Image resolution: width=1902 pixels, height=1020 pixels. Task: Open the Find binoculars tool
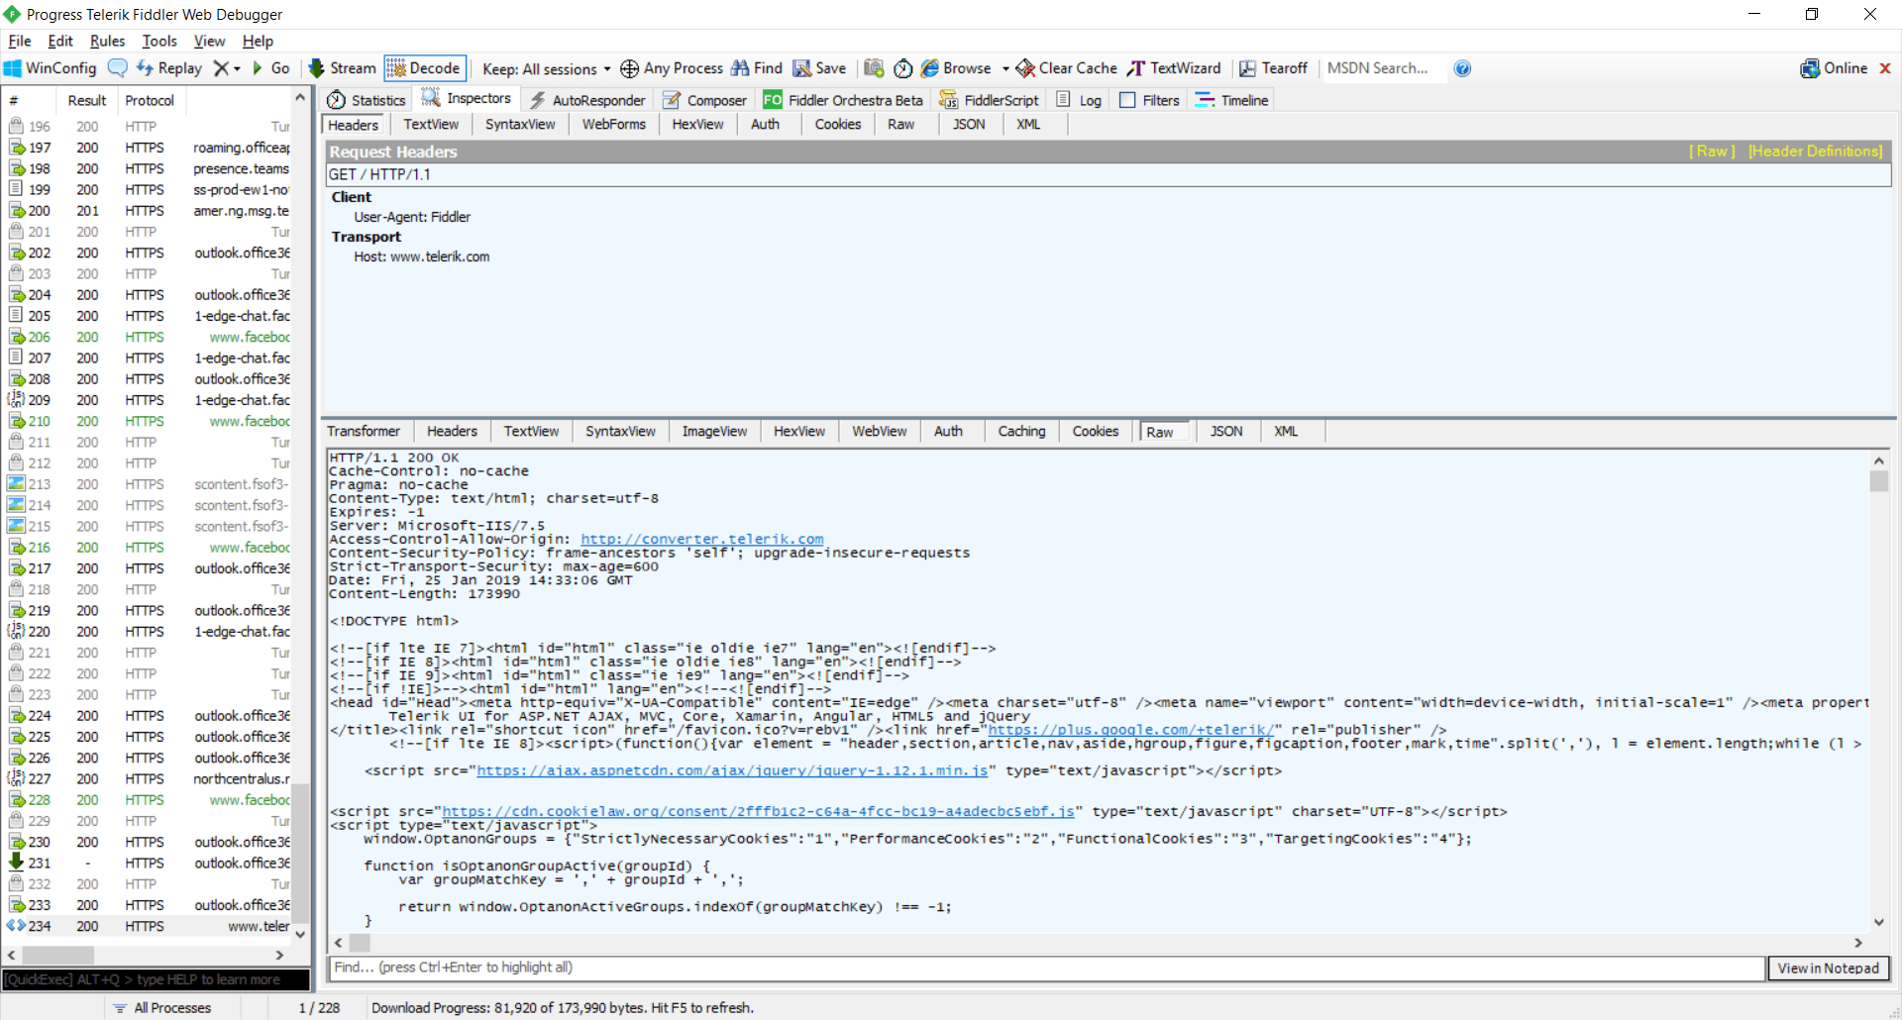[x=740, y=68]
